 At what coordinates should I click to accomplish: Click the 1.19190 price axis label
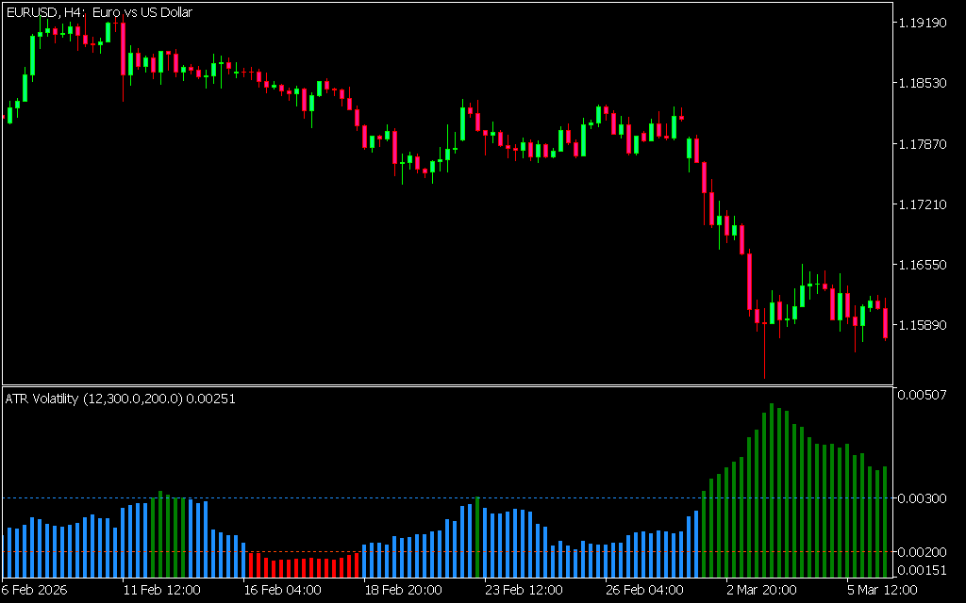[924, 22]
